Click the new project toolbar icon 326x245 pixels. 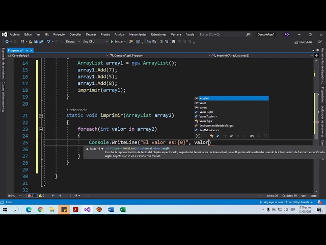tap(22, 42)
